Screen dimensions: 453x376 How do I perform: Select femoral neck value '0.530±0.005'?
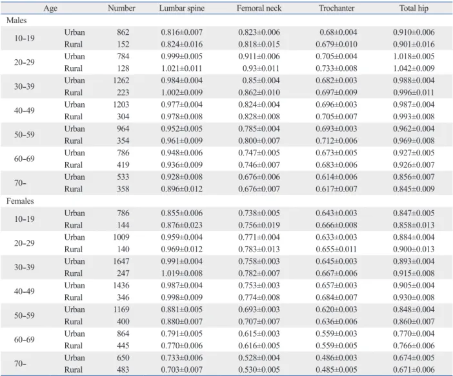pyautogui.click(x=259, y=370)
